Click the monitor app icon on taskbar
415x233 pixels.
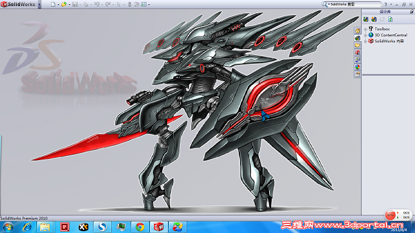pyautogui.click(x=121, y=227)
